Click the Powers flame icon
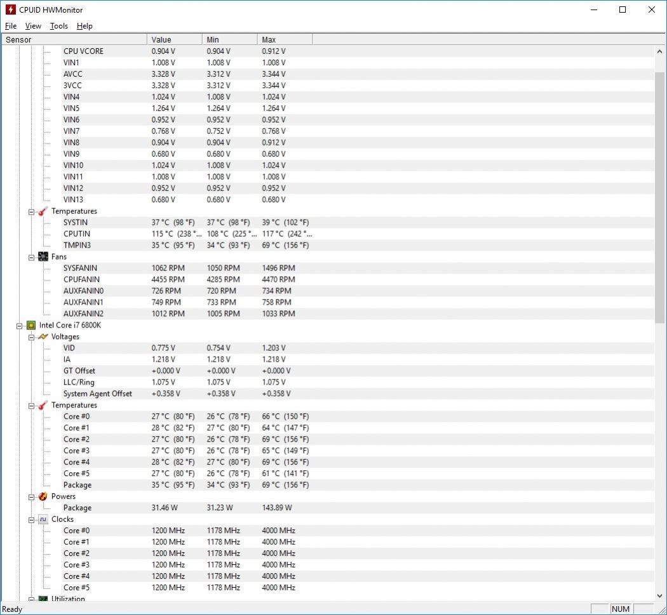Viewport: 667px width, 615px height. [43, 496]
